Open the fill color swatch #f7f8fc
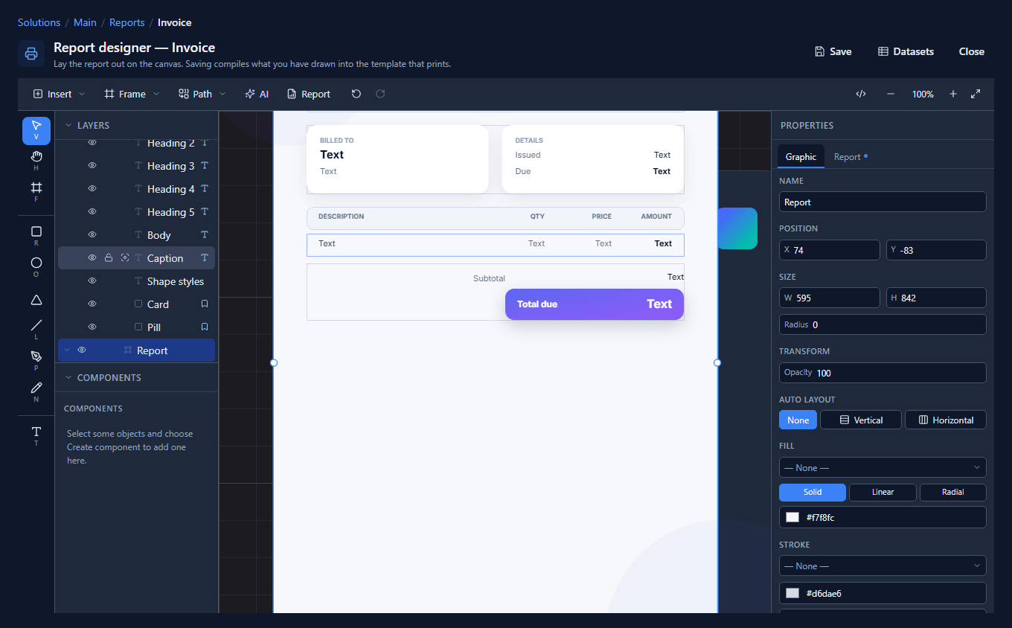The height and width of the screenshot is (628, 1012). point(792,517)
